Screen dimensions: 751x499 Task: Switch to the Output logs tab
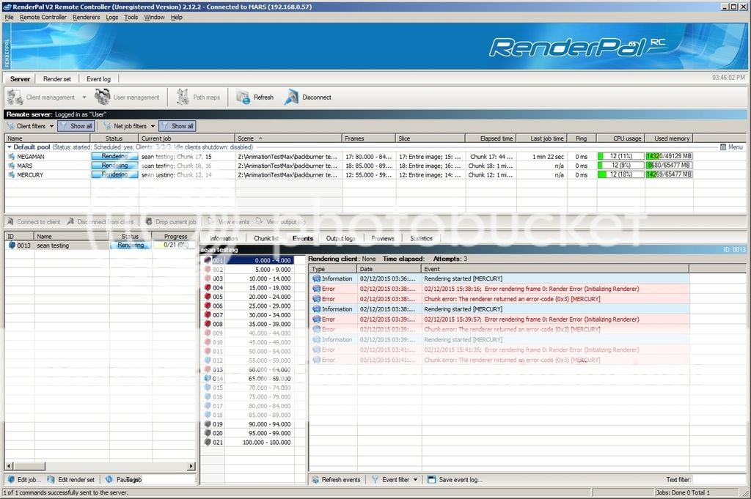click(340, 238)
